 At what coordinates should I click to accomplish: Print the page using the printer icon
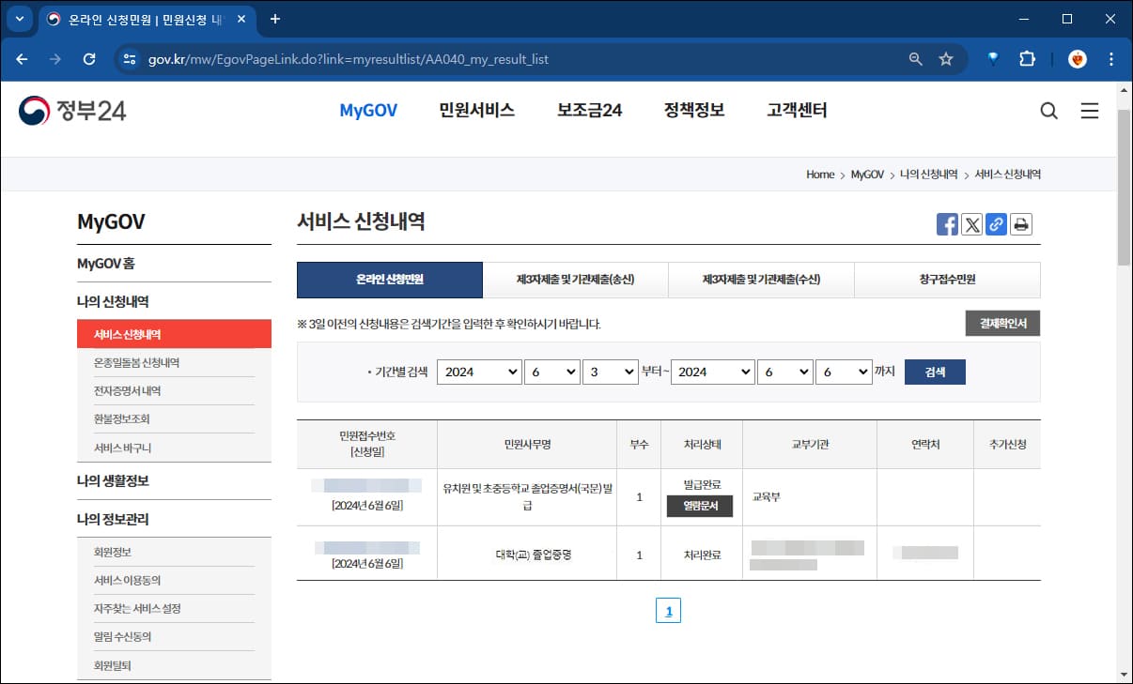pyautogui.click(x=1021, y=223)
